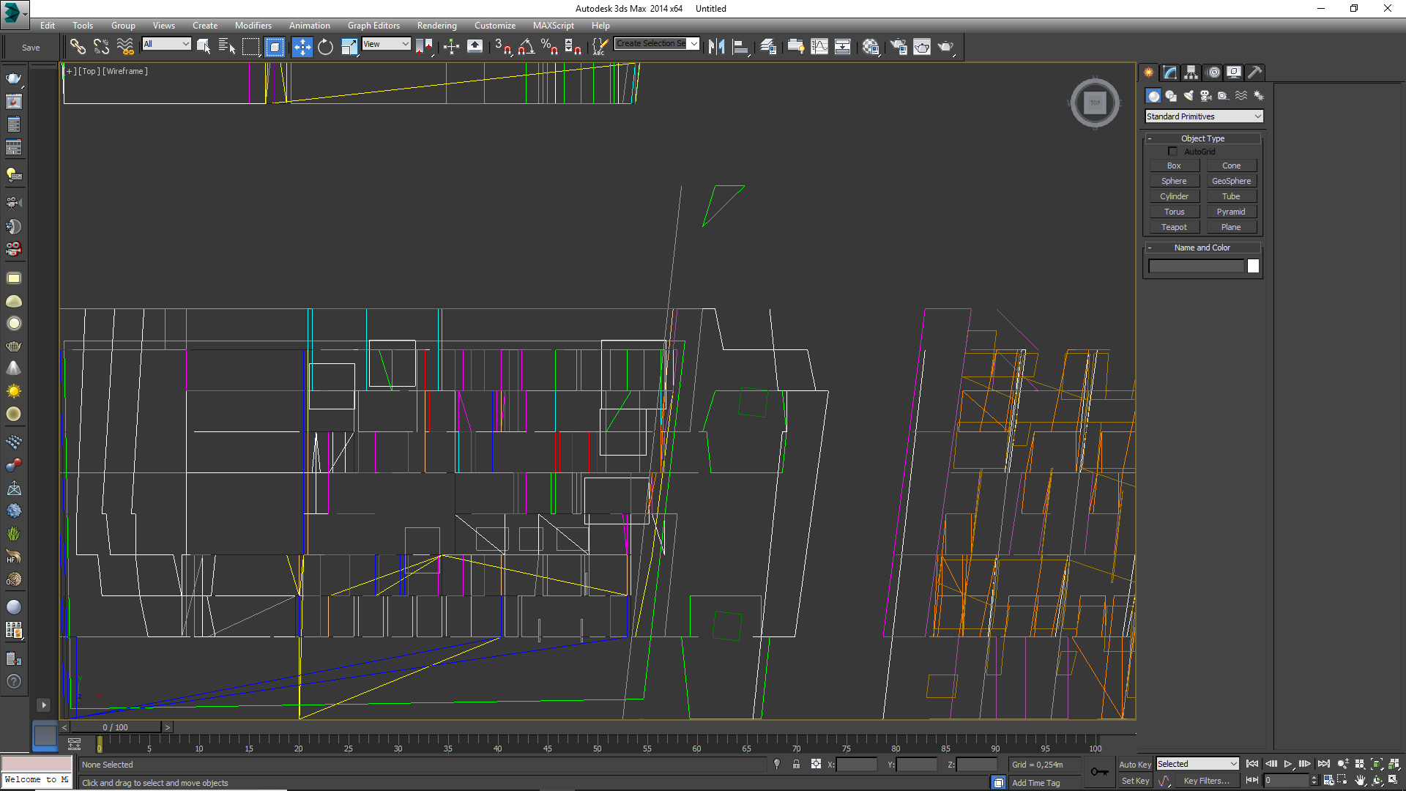Open the Rendering menu
This screenshot has height=791, width=1406.
point(436,26)
